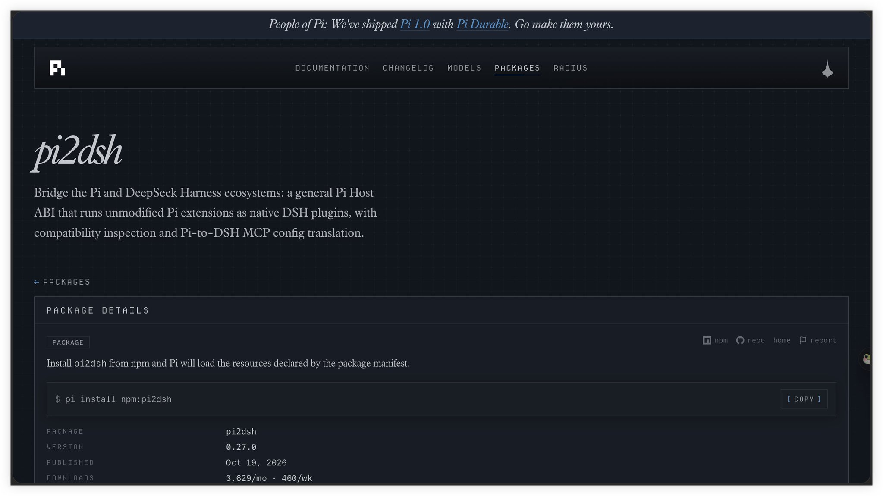This screenshot has width=883, height=496.
Task: Go back via the PACKAGES link
Action: click(66, 282)
